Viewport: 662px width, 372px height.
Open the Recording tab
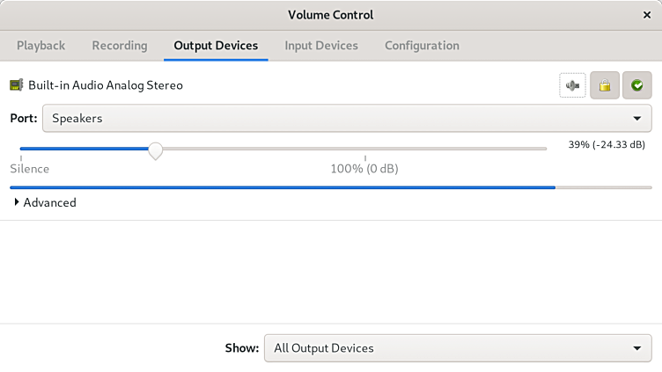click(120, 46)
